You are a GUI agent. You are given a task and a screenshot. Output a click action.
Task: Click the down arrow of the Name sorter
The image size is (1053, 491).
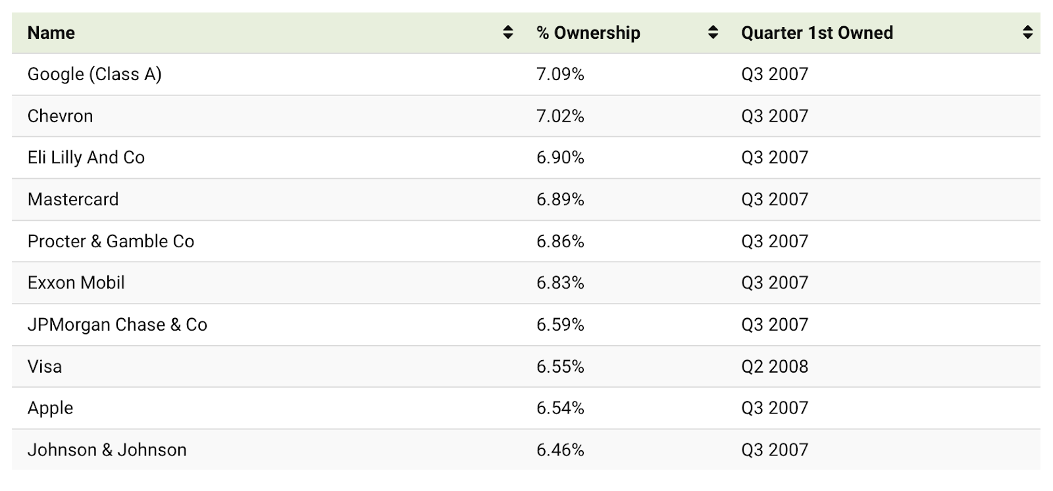507,37
